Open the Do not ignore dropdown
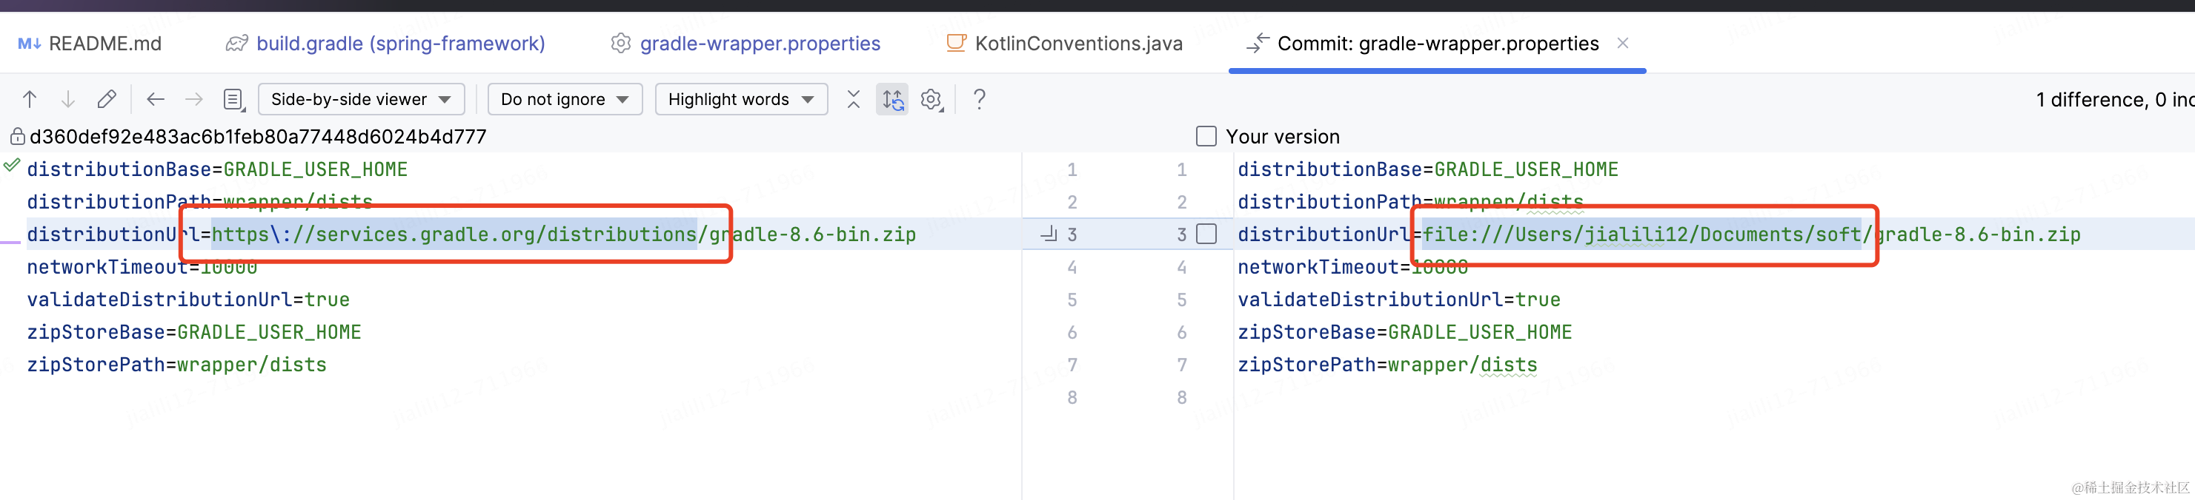2195x500 pixels. 565,100
